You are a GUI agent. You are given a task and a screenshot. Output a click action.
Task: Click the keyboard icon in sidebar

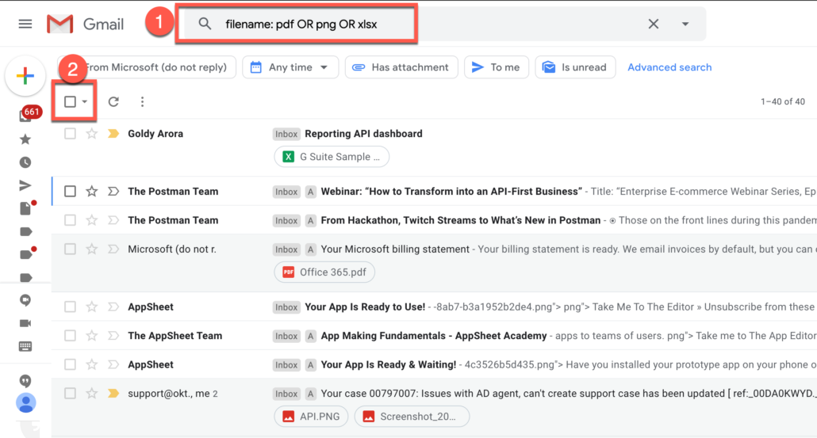(25, 346)
